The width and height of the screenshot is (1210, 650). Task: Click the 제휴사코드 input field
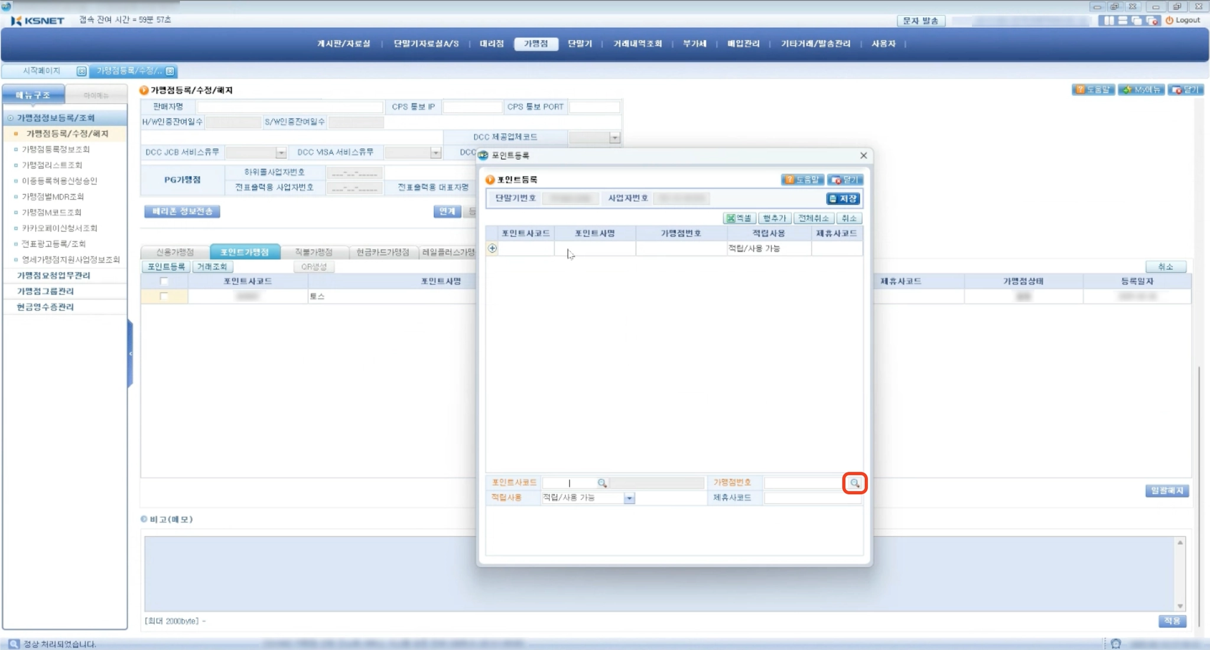tap(812, 498)
